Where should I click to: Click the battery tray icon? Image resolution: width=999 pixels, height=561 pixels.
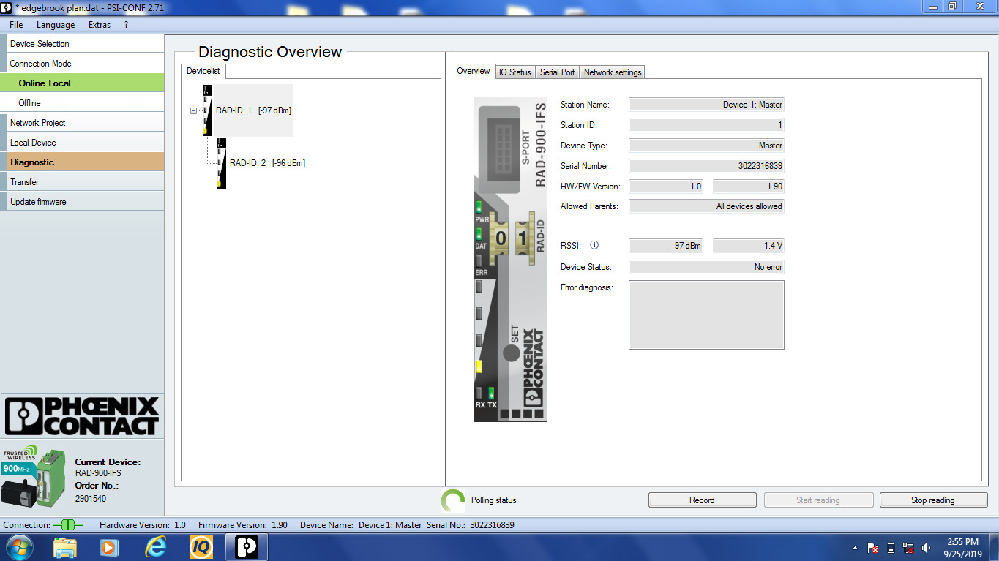tap(891, 548)
